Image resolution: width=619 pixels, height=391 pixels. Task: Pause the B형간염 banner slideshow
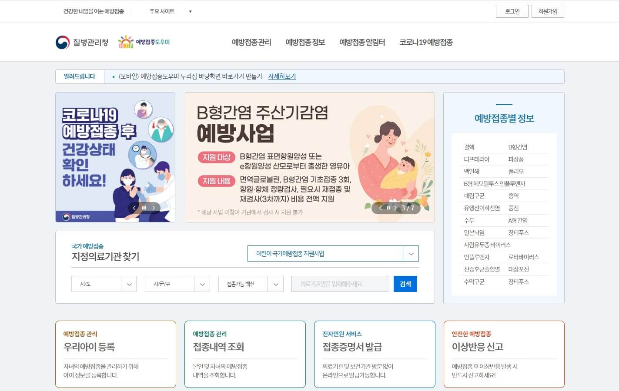click(x=388, y=208)
